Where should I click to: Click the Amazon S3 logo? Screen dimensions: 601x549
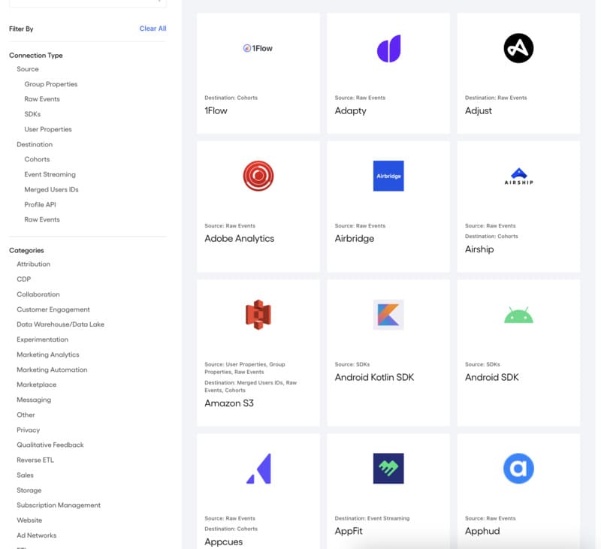(258, 315)
